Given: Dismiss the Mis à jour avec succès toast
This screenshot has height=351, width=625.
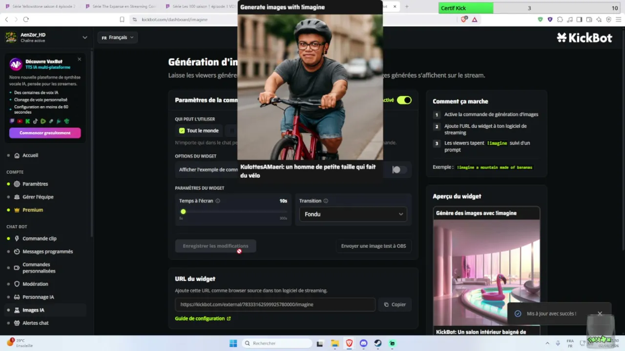Looking at the screenshot, I should click(600, 313).
